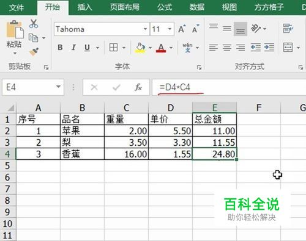Viewport: 306px width, 241px height.
Task: Switch to the 公式 formulas tab
Action: [165, 7]
